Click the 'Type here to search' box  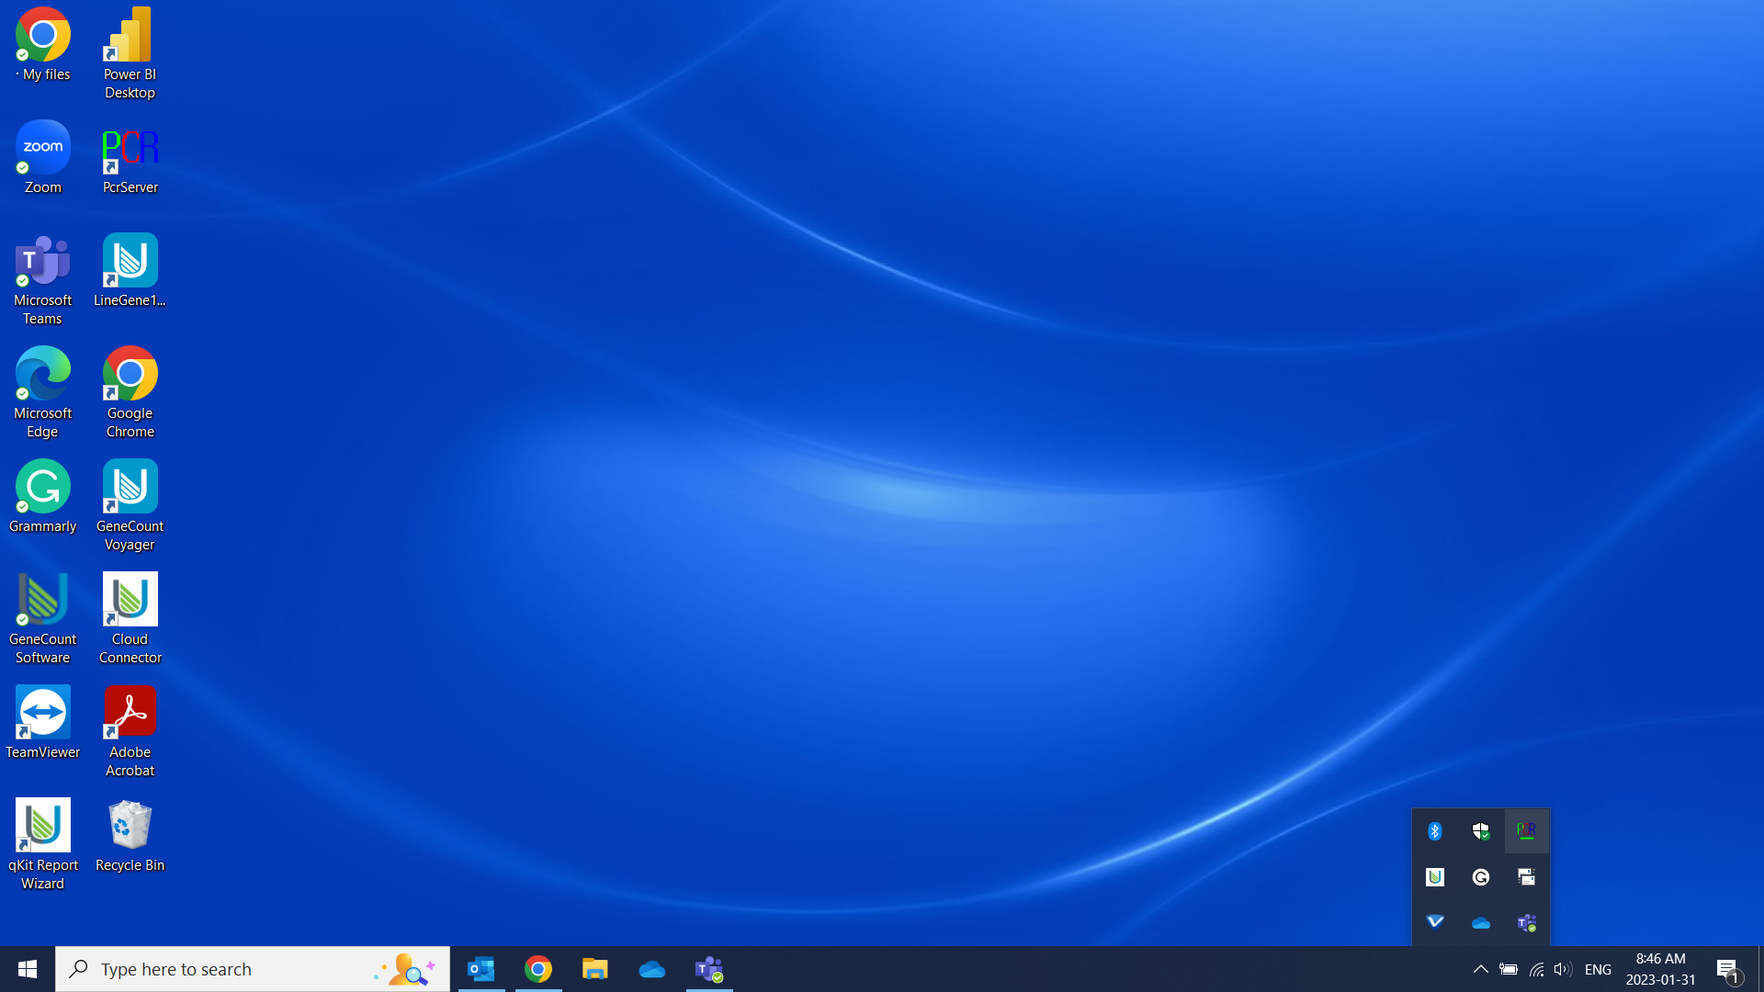pyautogui.click(x=253, y=969)
